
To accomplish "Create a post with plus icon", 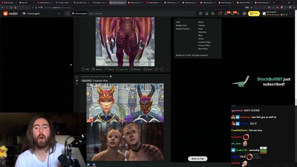I will coord(238,13).
